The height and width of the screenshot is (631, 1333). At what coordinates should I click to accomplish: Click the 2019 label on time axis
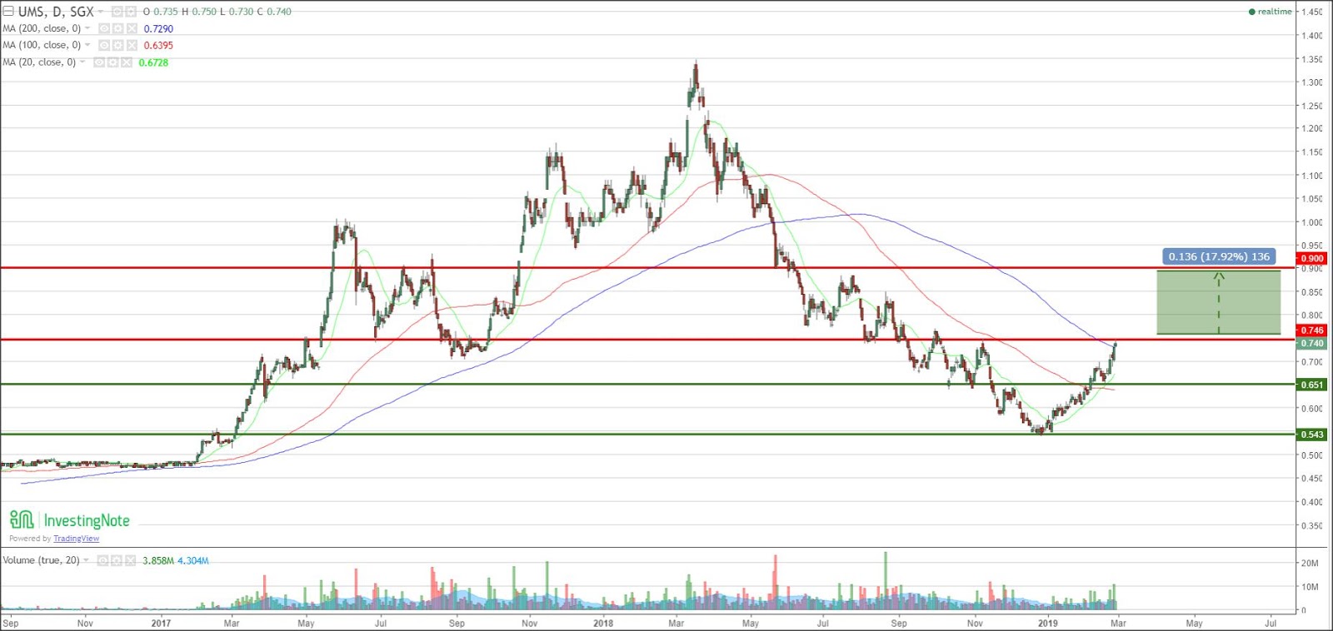(x=1048, y=623)
